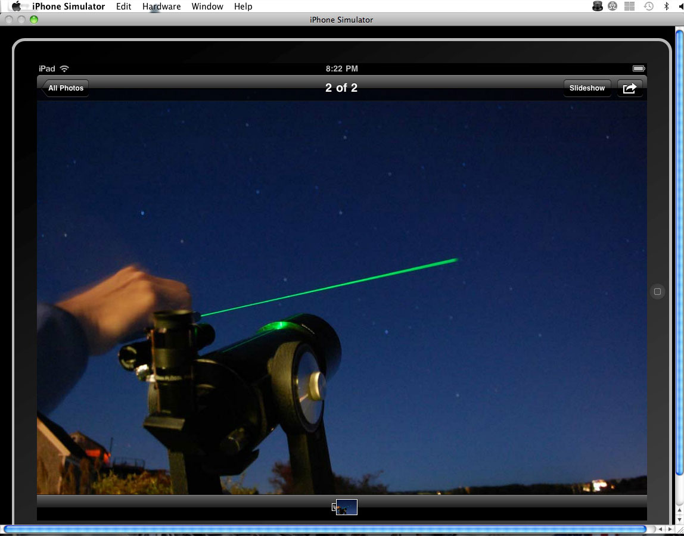This screenshot has height=536, width=684.
Task: Select the partially hidden first photo thumbnail
Action: coord(334,507)
